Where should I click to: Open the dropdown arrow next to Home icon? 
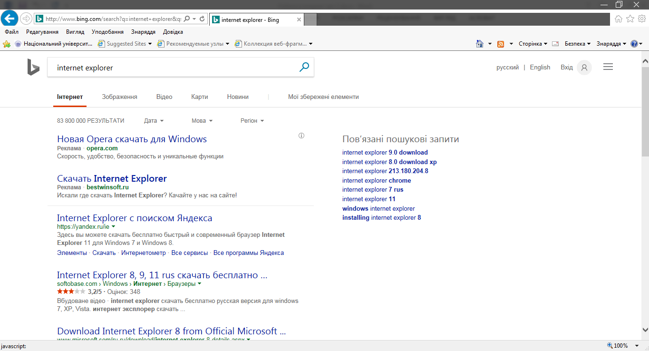point(490,44)
